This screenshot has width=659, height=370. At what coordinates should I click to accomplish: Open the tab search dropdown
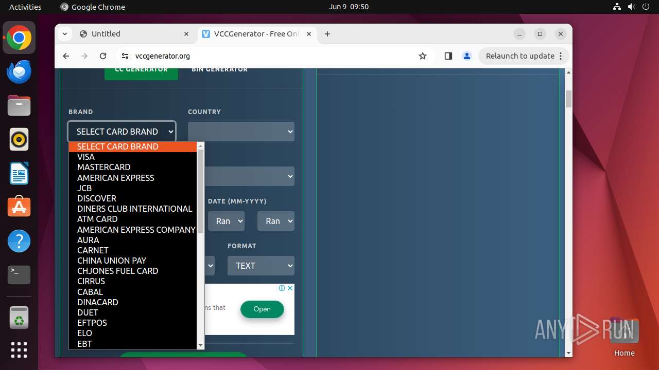coord(64,34)
